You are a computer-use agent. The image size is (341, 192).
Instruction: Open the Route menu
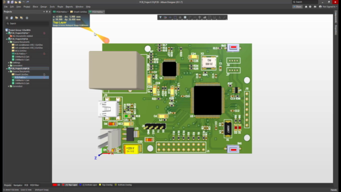coord(60,7)
